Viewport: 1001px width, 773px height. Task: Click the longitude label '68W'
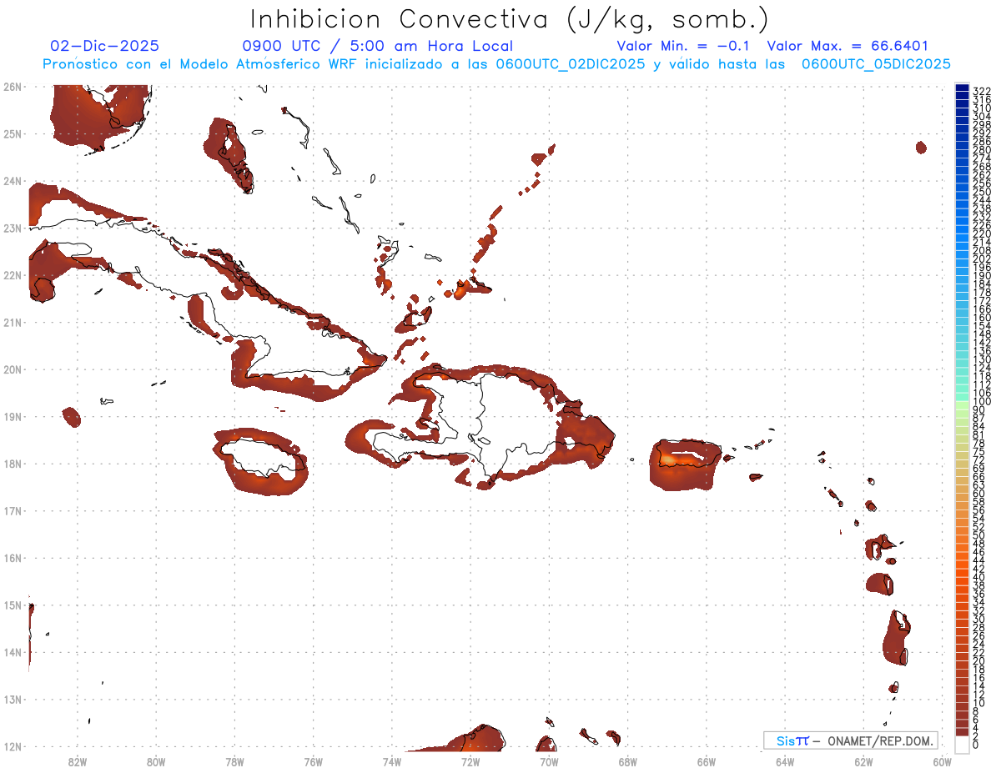click(x=628, y=761)
